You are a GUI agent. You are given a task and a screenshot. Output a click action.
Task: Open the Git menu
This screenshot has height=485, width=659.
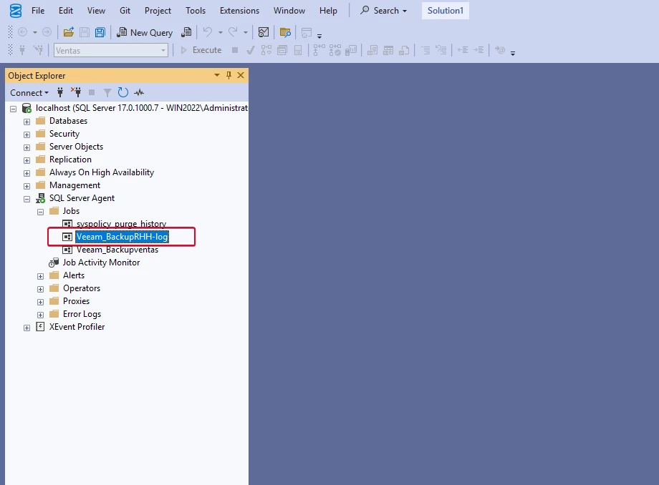125,11
